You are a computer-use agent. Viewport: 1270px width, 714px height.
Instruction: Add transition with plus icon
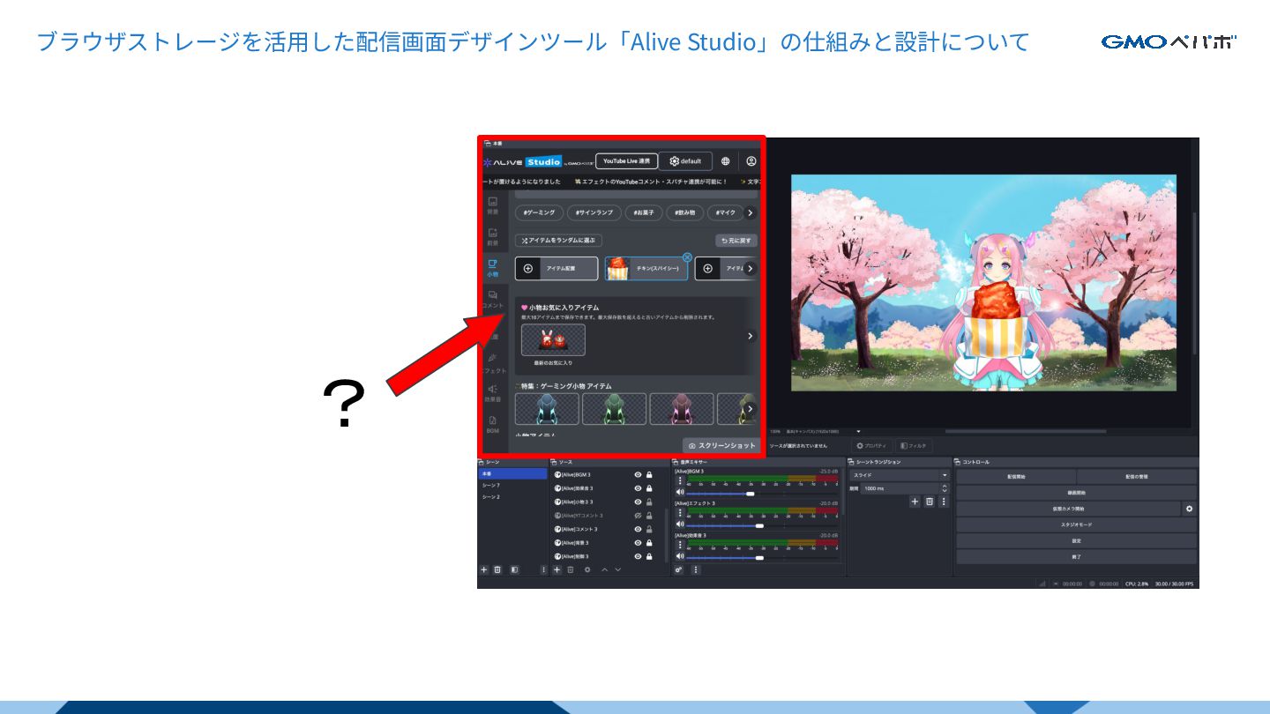click(915, 502)
